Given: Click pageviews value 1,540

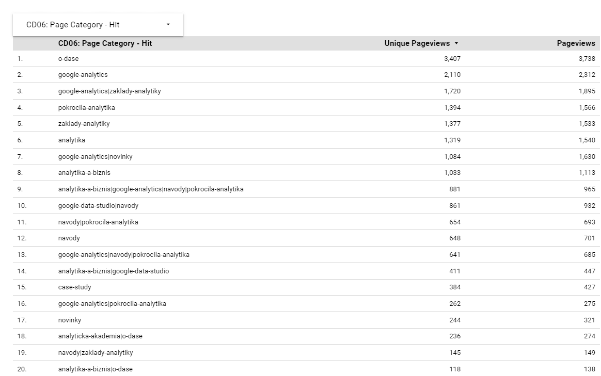Looking at the screenshot, I should point(587,140).
